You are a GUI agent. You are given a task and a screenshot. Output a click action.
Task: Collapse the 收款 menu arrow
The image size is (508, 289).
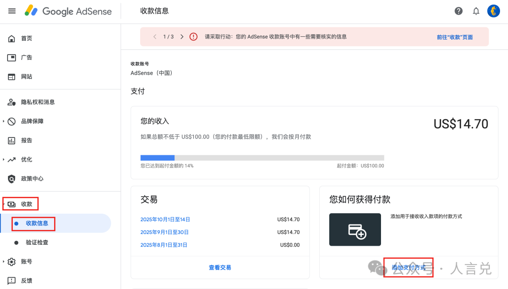tap(4, 204)
